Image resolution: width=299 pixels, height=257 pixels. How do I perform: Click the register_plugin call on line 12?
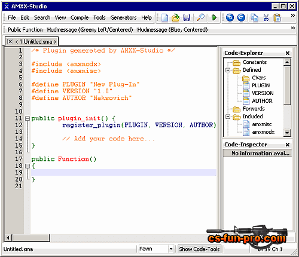point(139,126)
